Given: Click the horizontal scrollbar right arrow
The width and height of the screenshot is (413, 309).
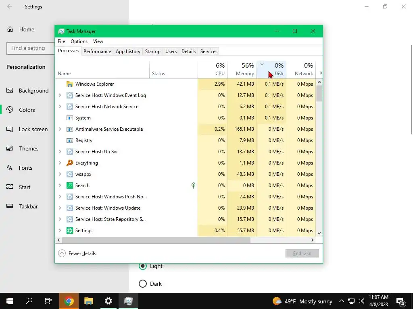Looking at the screenshot, I should [313, 240].
